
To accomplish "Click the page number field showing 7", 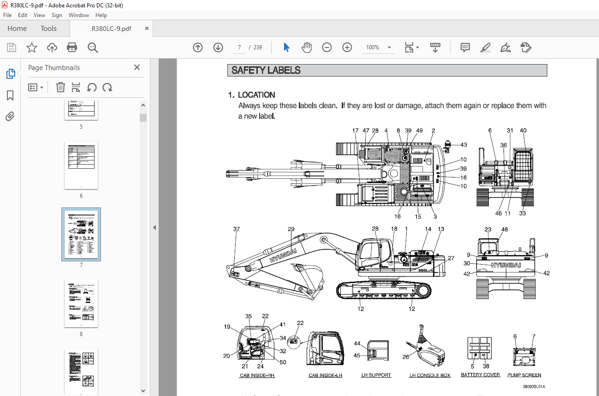I will pyautogui.click(x=239, y=47).
